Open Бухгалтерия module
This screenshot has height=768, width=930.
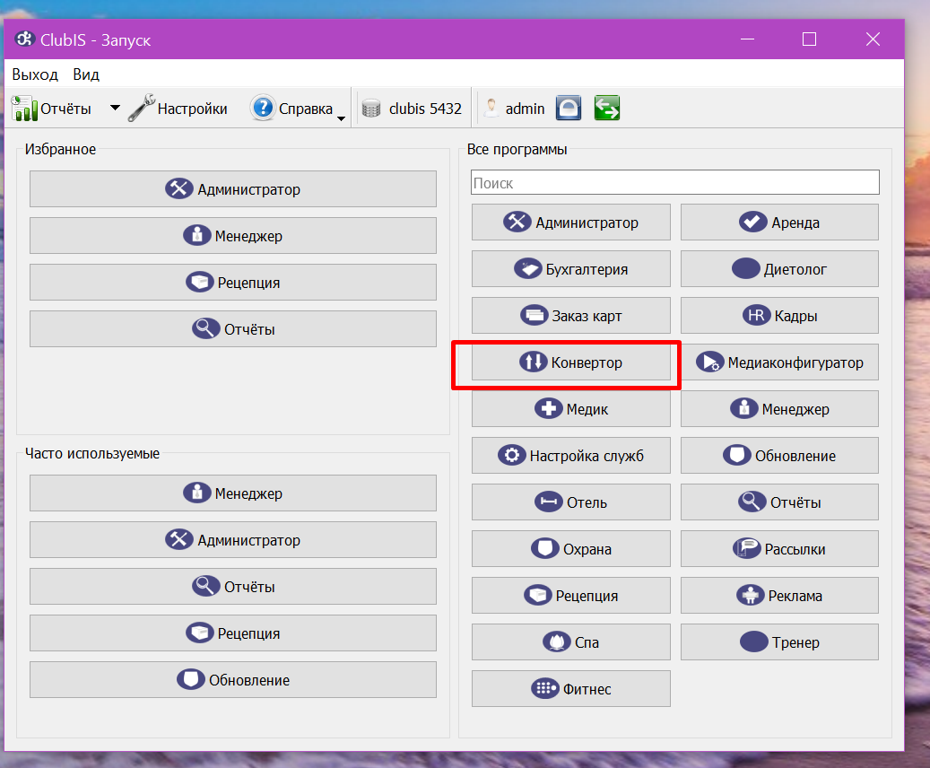(571, 269)
